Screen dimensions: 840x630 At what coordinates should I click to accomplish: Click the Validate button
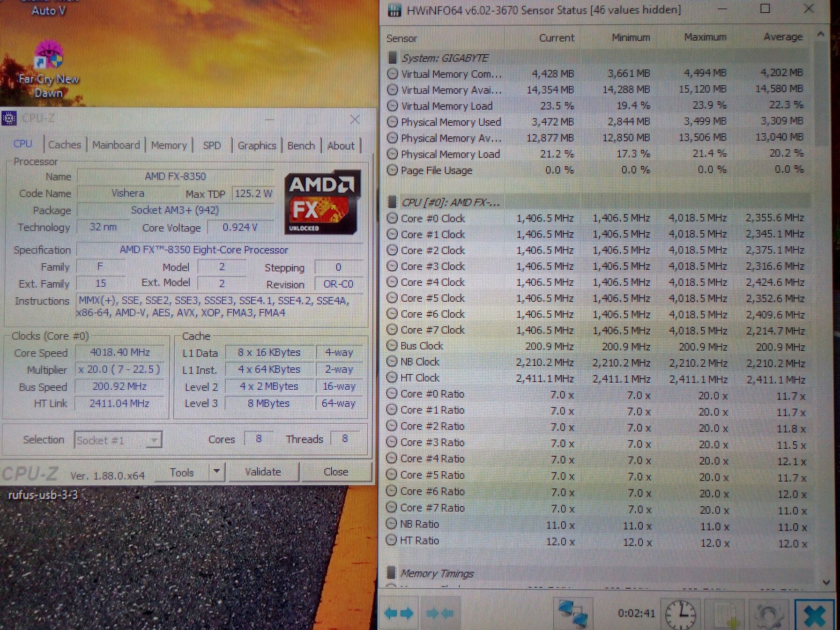click(x=263, y=472)
